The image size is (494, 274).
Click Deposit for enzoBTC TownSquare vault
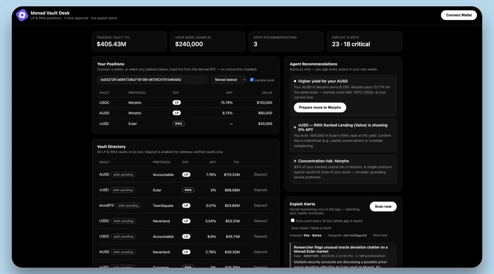click(260, 205)
